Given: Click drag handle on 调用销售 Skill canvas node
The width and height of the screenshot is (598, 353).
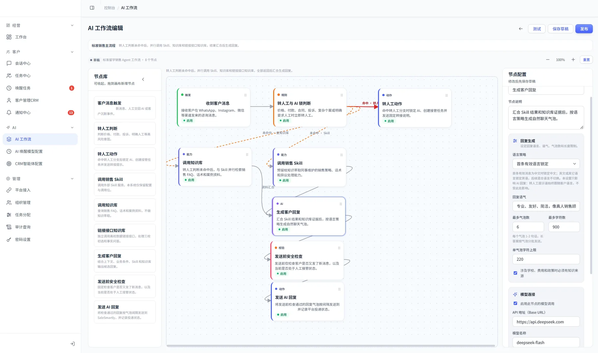Looking at the screenshot, I should pyautogui.click(x=341, y=155).
